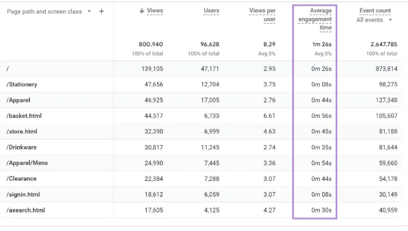Select the /store.html page path

coord(21,131)
